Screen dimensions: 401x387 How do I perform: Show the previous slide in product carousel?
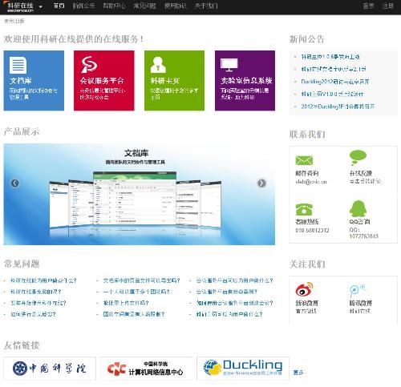point(14,183)
